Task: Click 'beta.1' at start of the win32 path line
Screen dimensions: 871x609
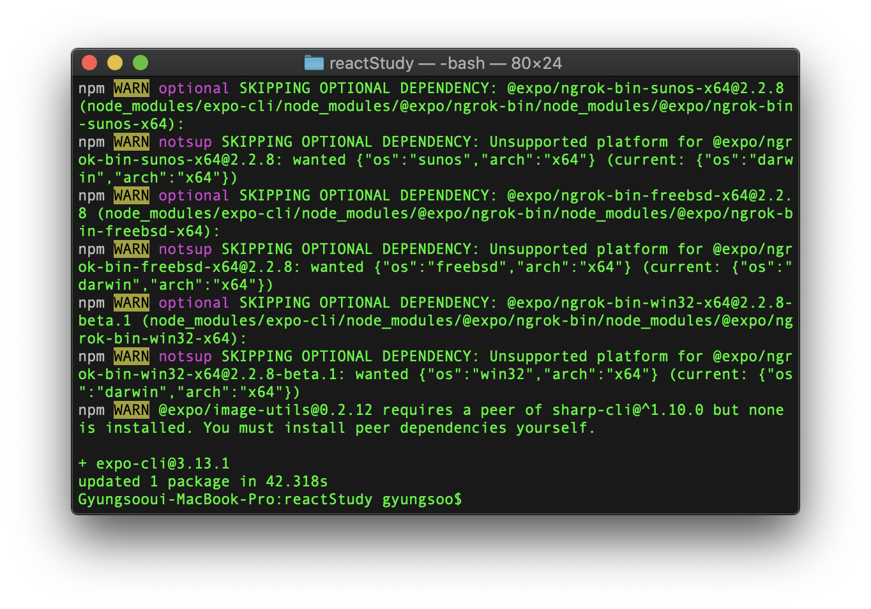Action: click(x=105, y=320)
